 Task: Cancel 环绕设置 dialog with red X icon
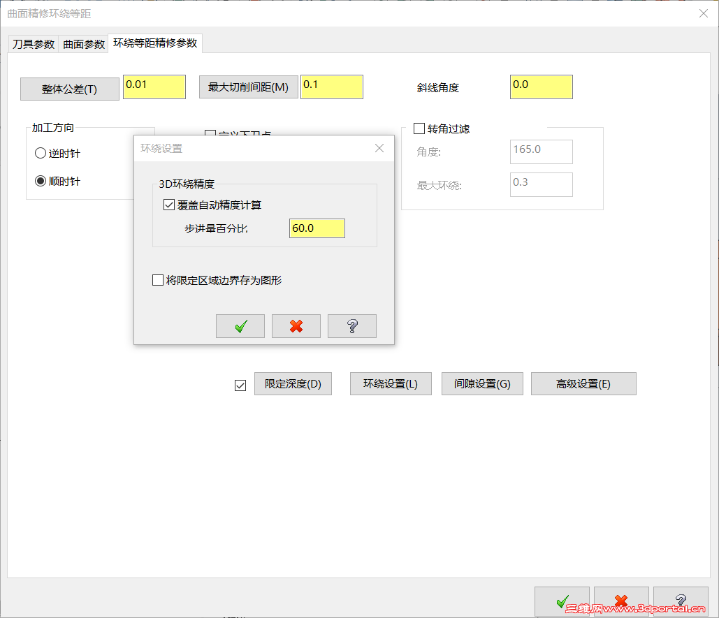(296, 325)
